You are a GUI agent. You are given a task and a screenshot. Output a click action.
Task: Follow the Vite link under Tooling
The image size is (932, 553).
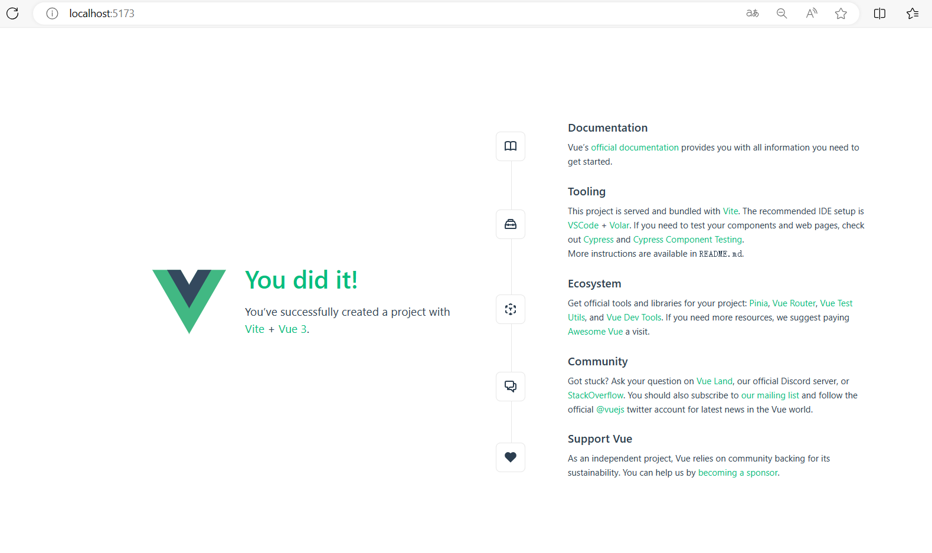[730, 211]
